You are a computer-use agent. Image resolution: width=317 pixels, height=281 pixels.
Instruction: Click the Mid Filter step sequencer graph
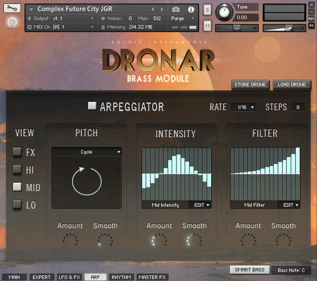click(x=265, y=174)
